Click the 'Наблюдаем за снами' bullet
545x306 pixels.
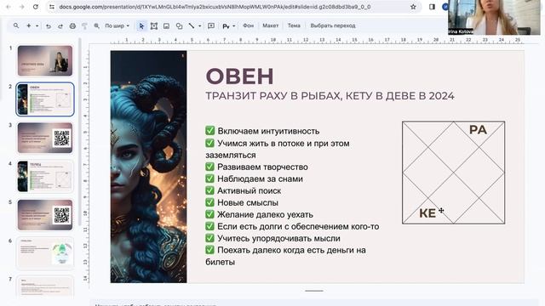point(260,179)
